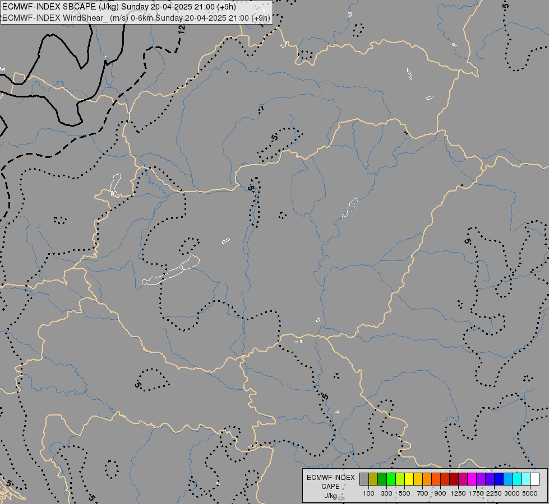Click the ECMWF-INDEX text in the legend box
The image size is (549, 504).
click(x=330, y=478)
